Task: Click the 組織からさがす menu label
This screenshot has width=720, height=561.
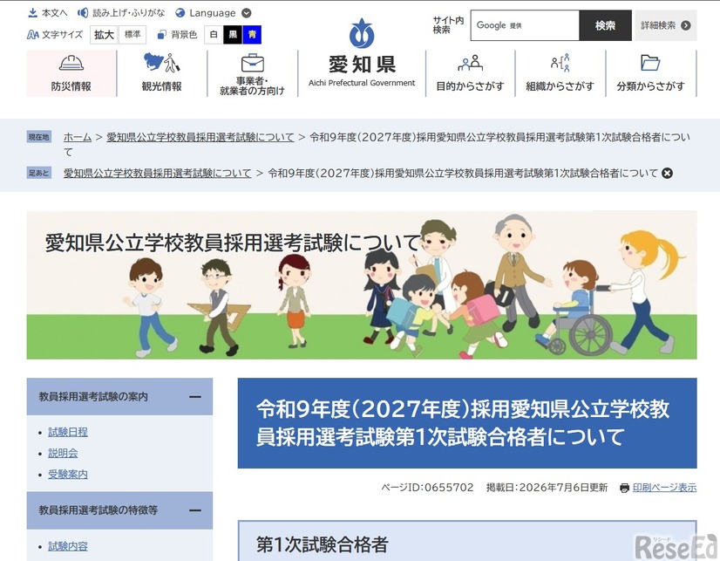Action: pyautogui.click(x=560, y=86)
